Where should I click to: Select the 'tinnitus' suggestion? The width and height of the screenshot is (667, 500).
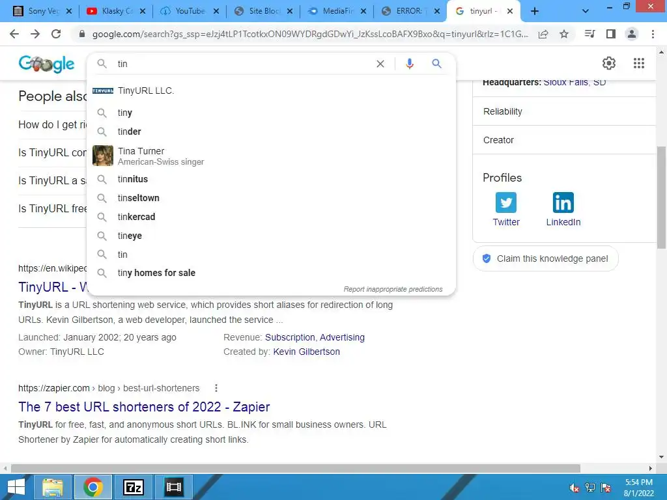point(271,179)
